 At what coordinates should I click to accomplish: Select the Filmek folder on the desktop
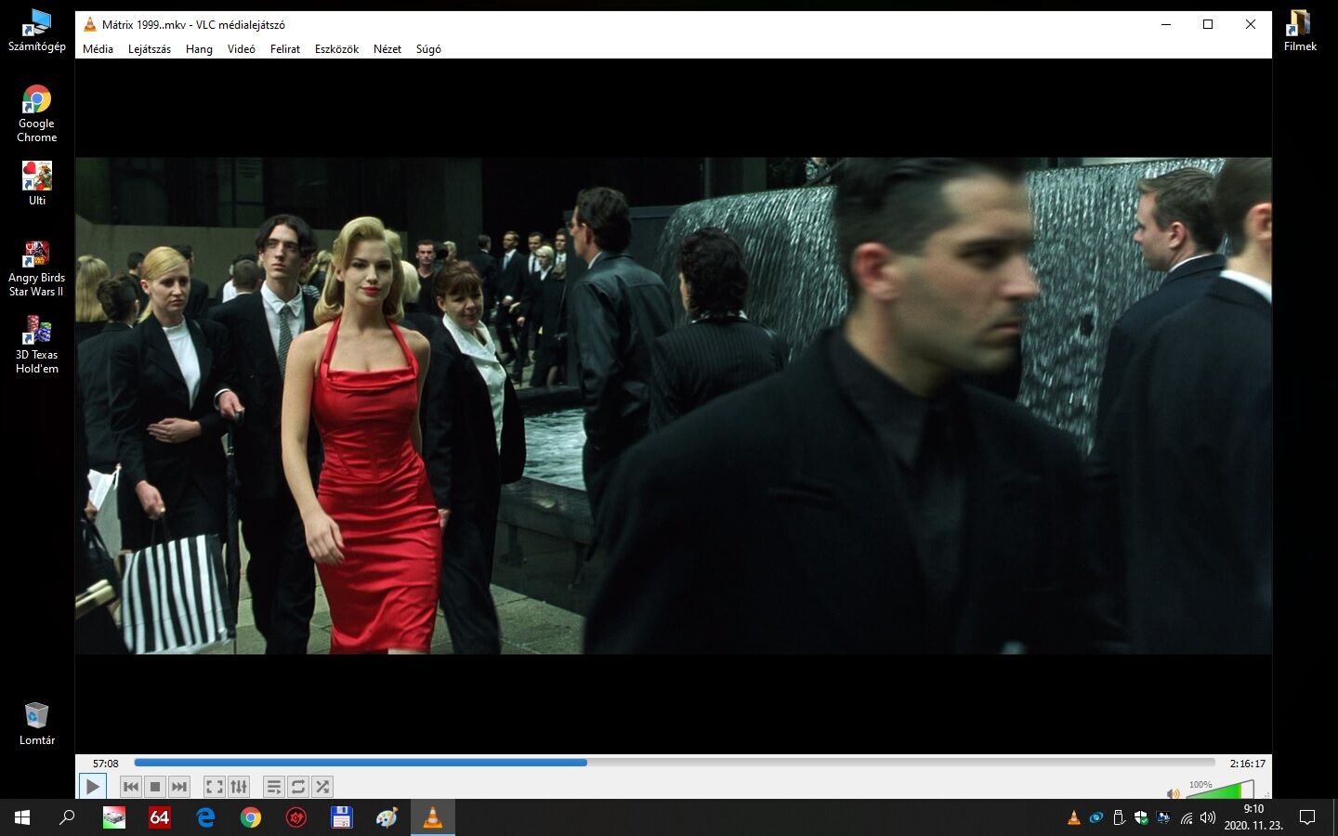pyautogui.click(x=1300, y=30)
